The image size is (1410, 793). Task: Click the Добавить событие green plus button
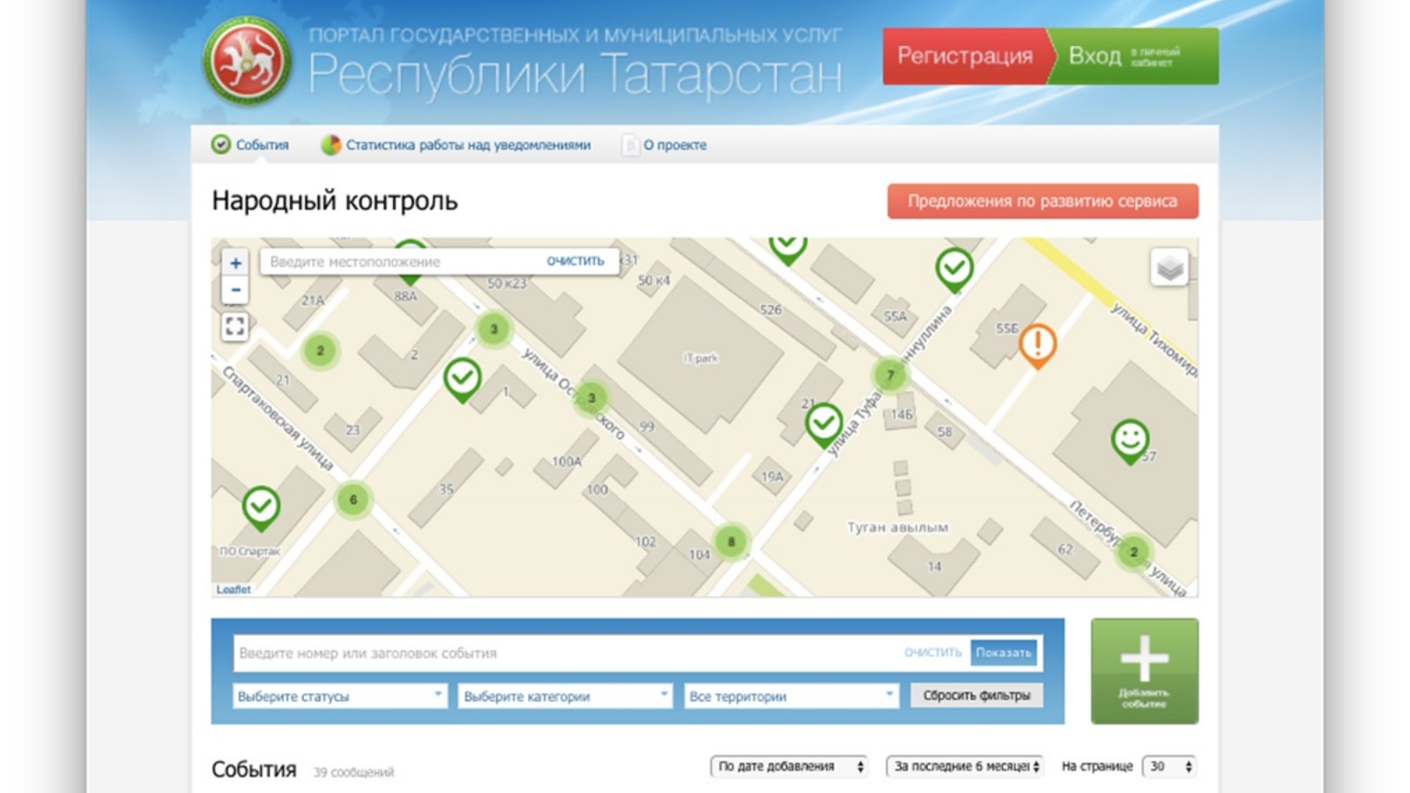(x=1143, y=670)
